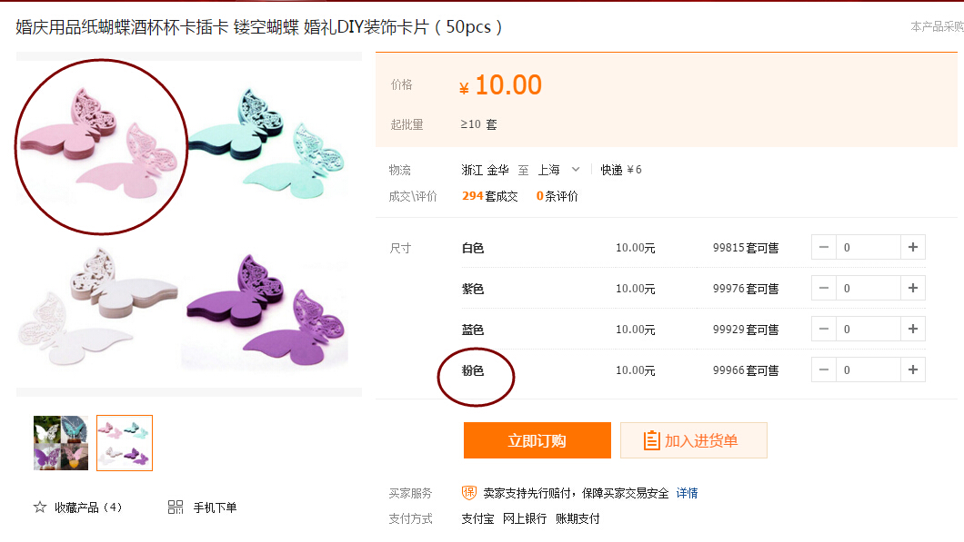Click the main butterfly product image
This screenshot has height=542, width=964.
click(188, 223)
